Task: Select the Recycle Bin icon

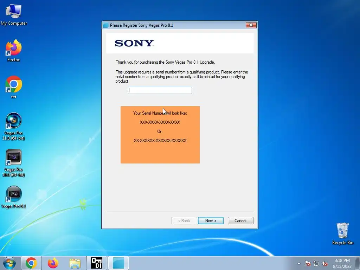Action: click(342, 233)
